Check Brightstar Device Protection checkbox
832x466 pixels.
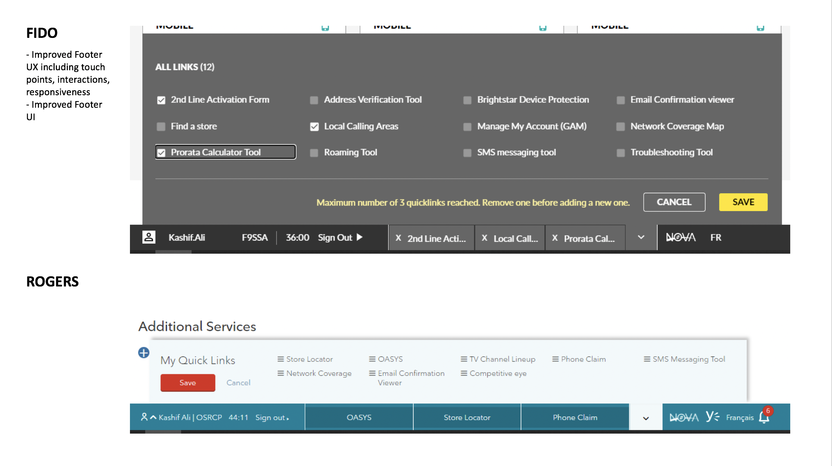tap(467, 100)
